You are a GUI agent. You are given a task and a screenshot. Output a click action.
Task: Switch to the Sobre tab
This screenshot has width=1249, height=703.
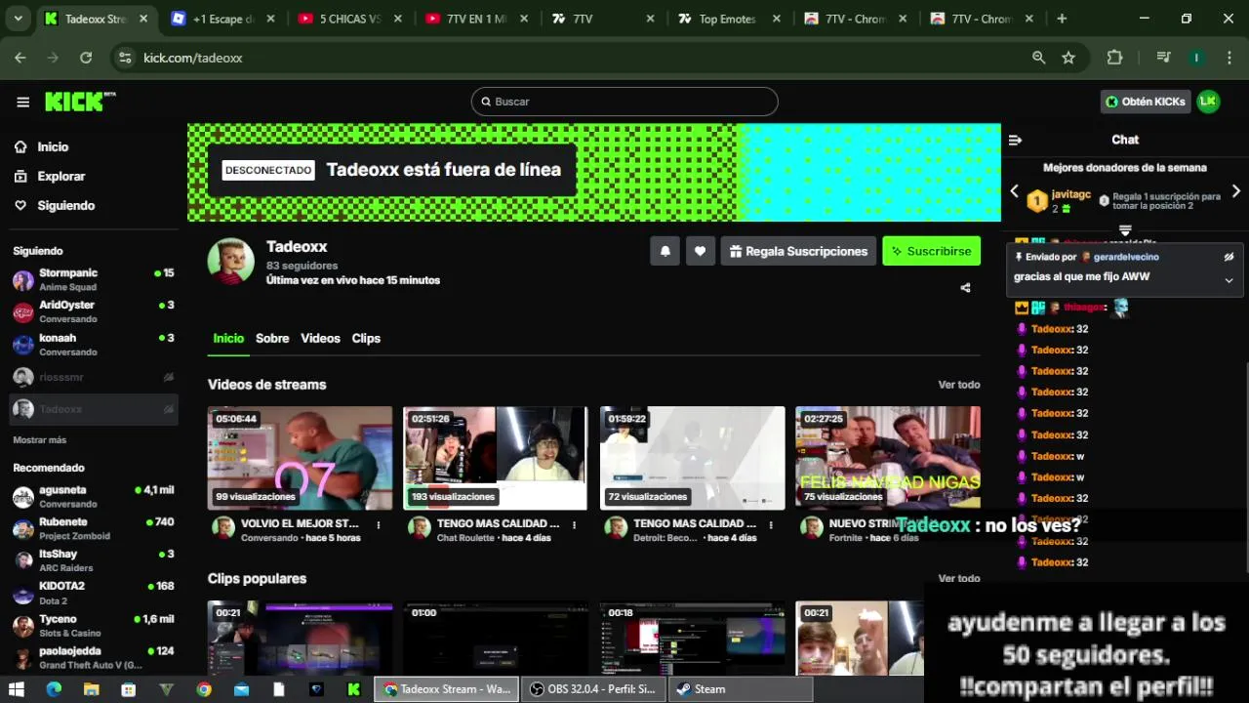coord(272,339)
